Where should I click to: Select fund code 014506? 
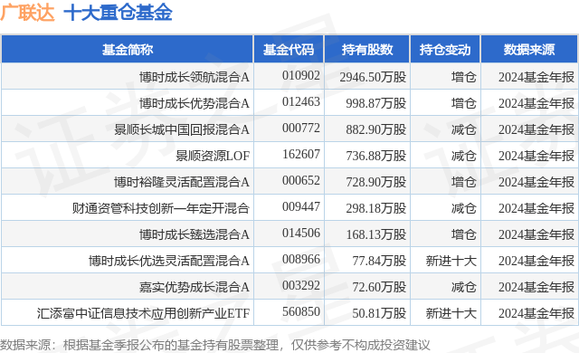pyautogui.click(x=301, y=233)
